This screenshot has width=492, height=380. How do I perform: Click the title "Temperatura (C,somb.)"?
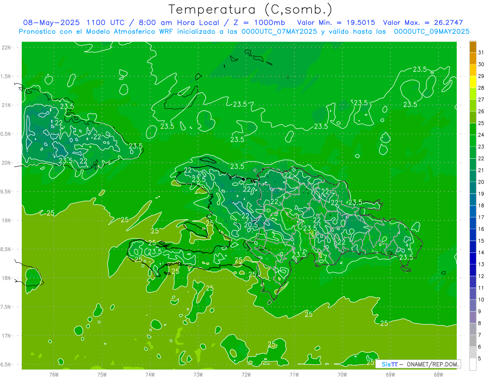[x=251, y=10]
